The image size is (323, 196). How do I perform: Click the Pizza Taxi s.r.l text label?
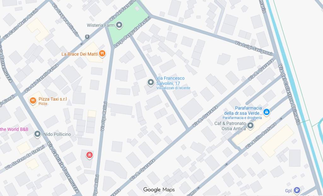tap(53, 99)
